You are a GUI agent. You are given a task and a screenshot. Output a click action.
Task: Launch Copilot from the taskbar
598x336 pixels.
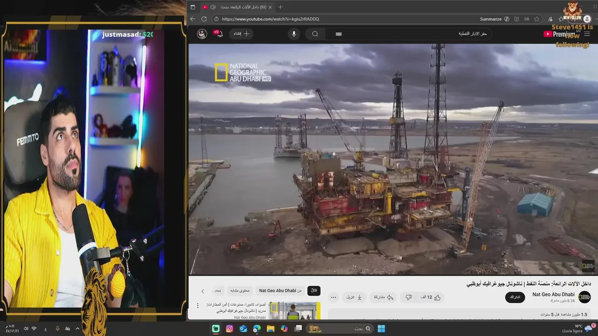coord(284,329)
